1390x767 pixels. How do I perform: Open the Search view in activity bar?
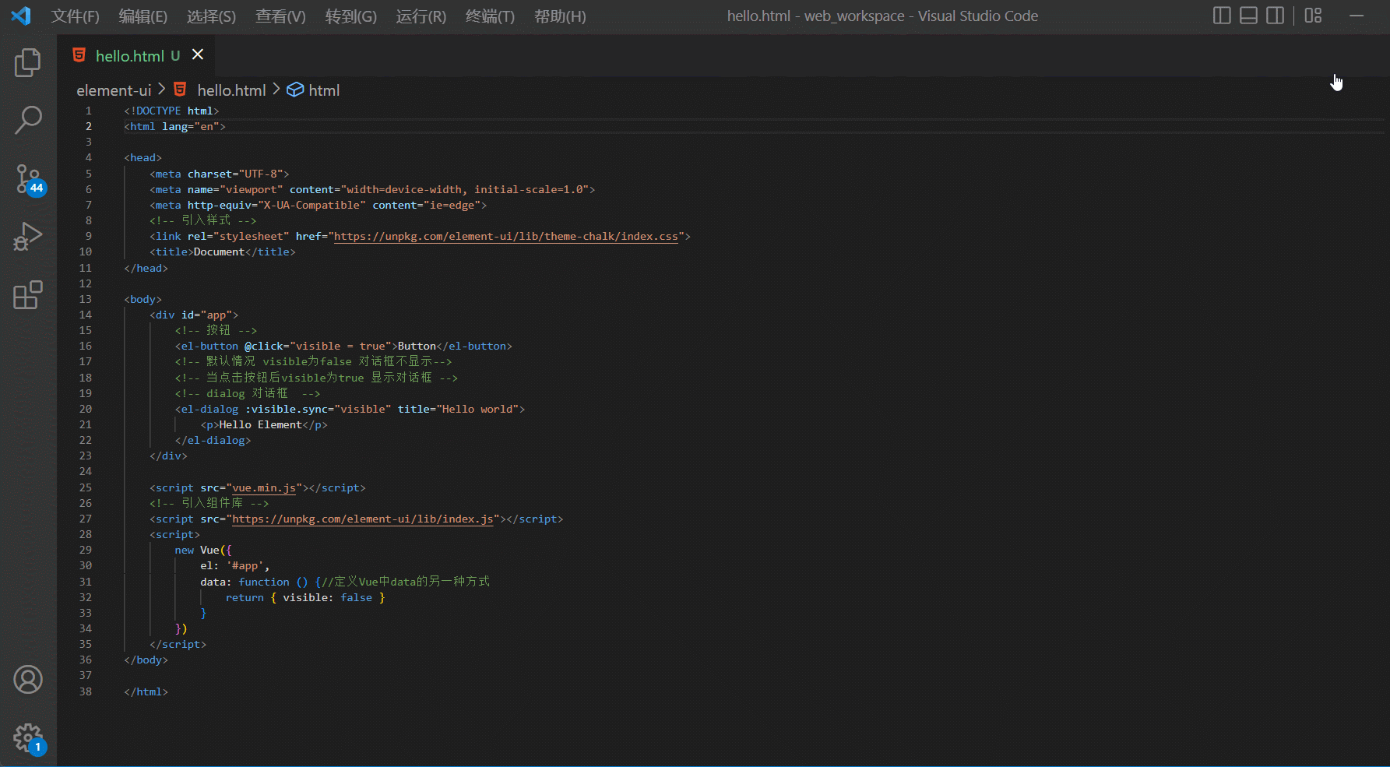point(28,120)
